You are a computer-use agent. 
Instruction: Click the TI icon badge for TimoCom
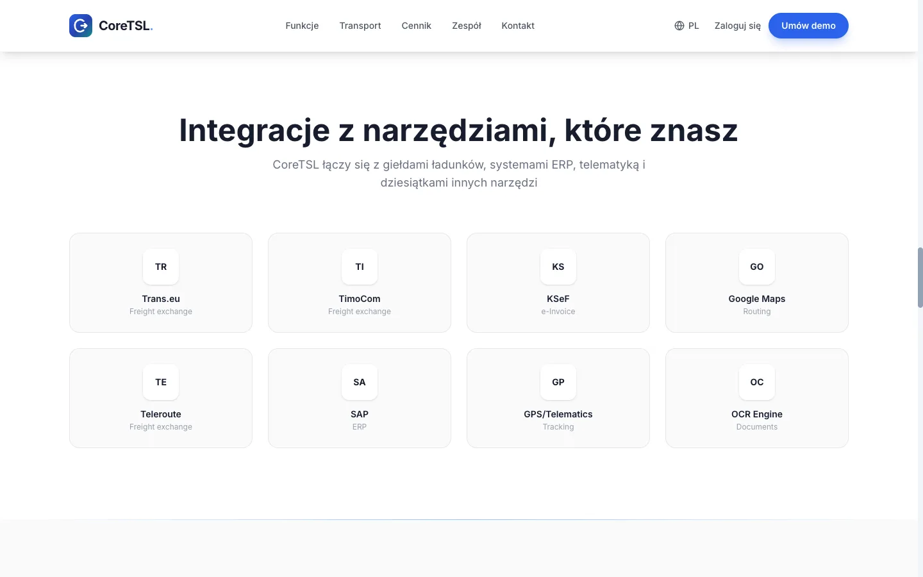coord(360,267)
